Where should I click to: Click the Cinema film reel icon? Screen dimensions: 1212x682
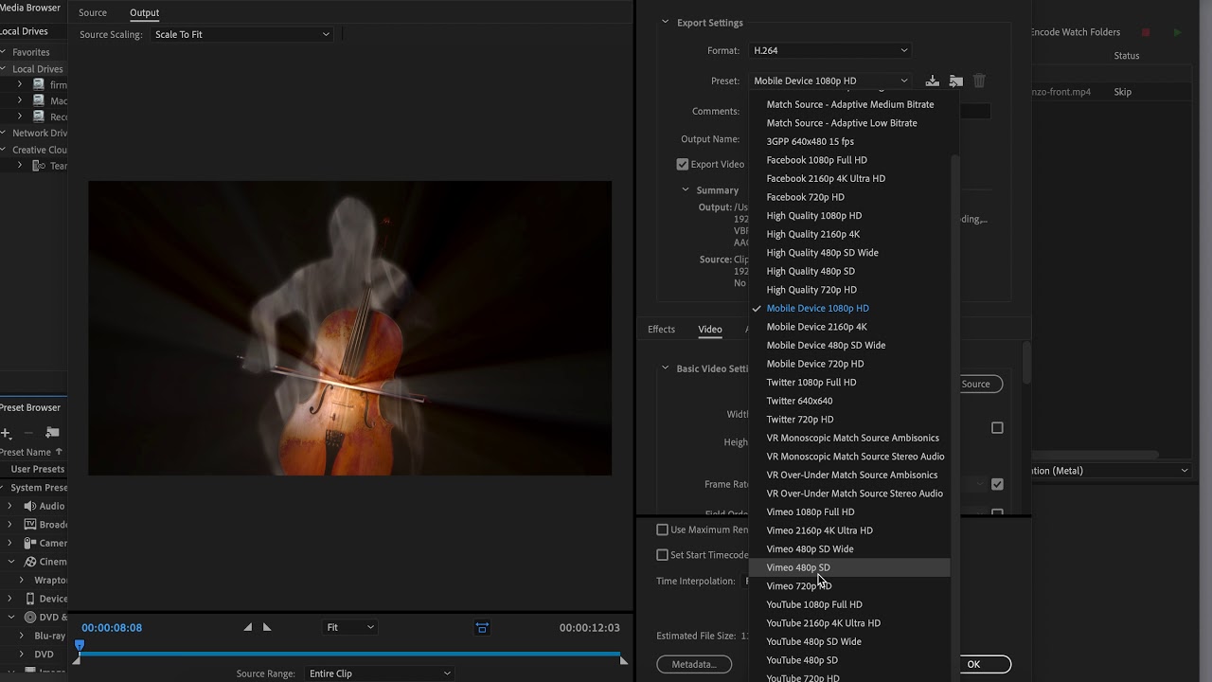tap(30, 562)
